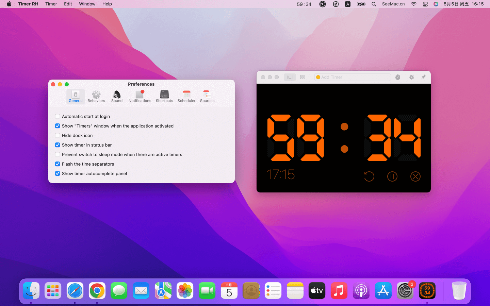Open the Timer menu in menu bar
Image resolution: width=490 pixels, height=306 pixels.
pyautogui.click(x=51, y=4)
